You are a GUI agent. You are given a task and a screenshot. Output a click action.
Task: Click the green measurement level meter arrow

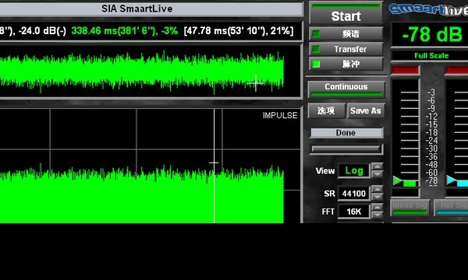tap(397, 180)
